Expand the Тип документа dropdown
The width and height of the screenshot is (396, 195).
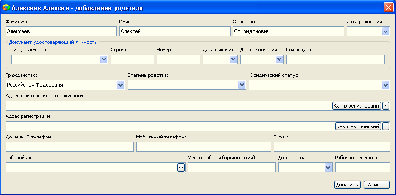tap(104, 59)
